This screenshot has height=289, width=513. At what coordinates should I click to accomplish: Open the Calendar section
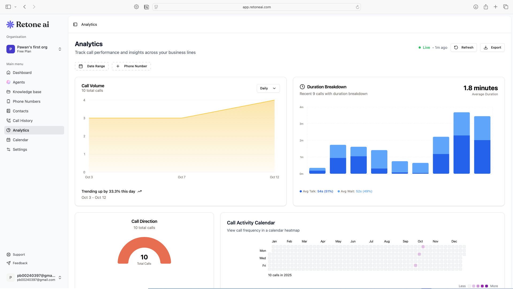coord(21,140)
